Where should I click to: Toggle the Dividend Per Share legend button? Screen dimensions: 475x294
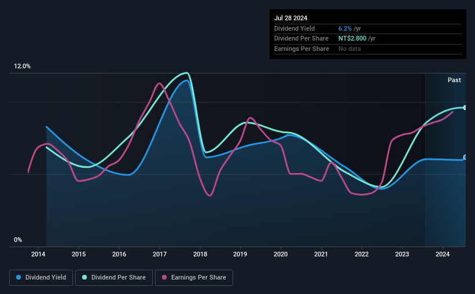click(x=114, y=278)
